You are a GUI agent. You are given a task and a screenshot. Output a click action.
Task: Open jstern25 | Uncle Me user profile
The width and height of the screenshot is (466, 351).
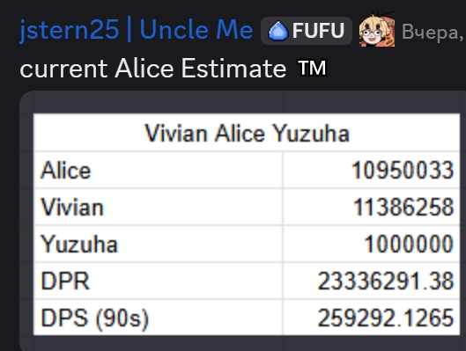tap(137, 30)
